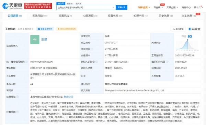
Task: Switch to the 自主信息 tab
Action: (188, 16)
